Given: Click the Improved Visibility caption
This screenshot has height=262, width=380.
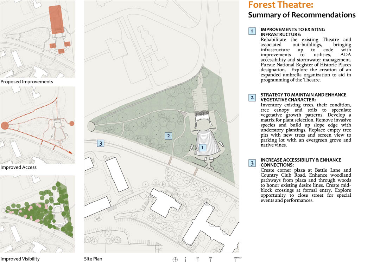Looking at the screenshot, I should tap(20, 258).
